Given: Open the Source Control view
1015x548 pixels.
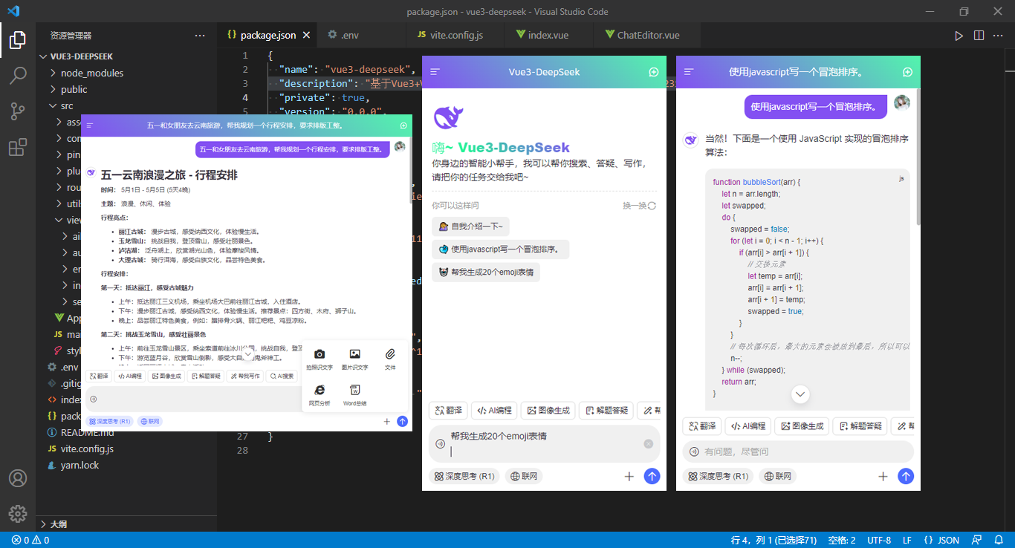Looking at the screenshot, I should click(x=18, y=111).
